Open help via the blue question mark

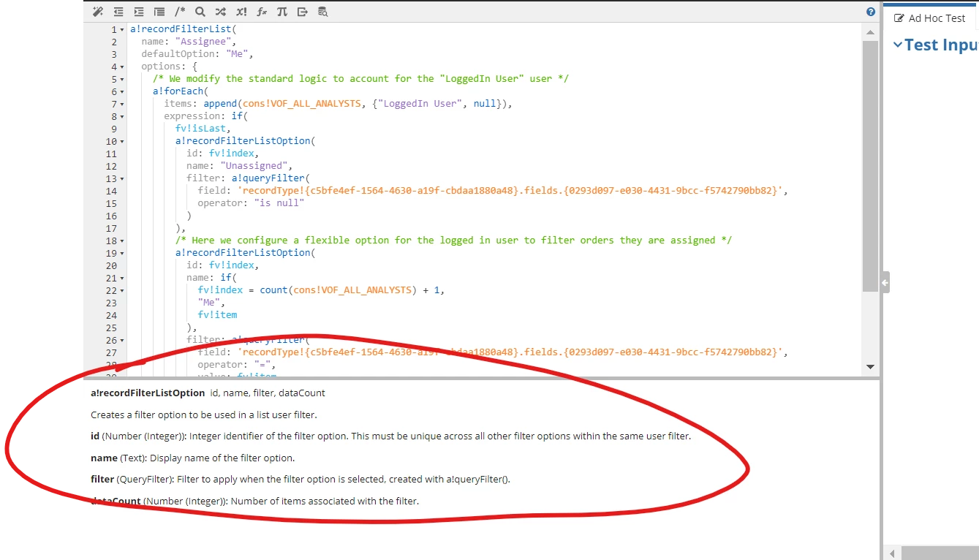coord(871,12)
